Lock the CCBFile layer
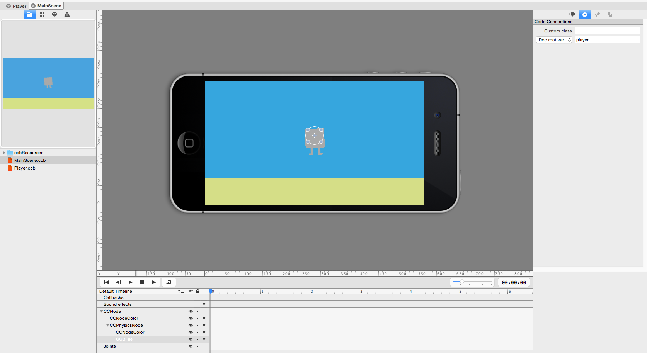This screenshot has width=647, height=353. click(198, 339)
